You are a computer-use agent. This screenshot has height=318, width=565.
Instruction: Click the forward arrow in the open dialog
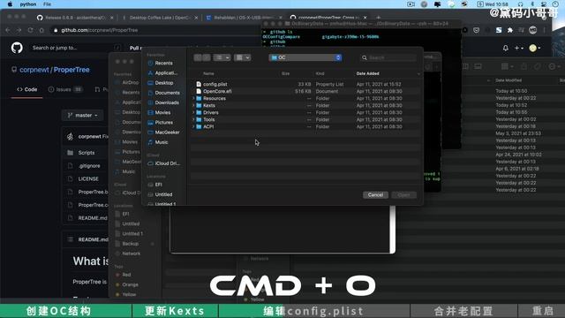coord(206,57)
